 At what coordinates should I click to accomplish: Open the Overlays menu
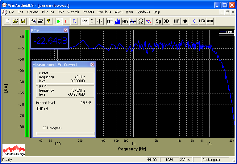click(104, 12)
